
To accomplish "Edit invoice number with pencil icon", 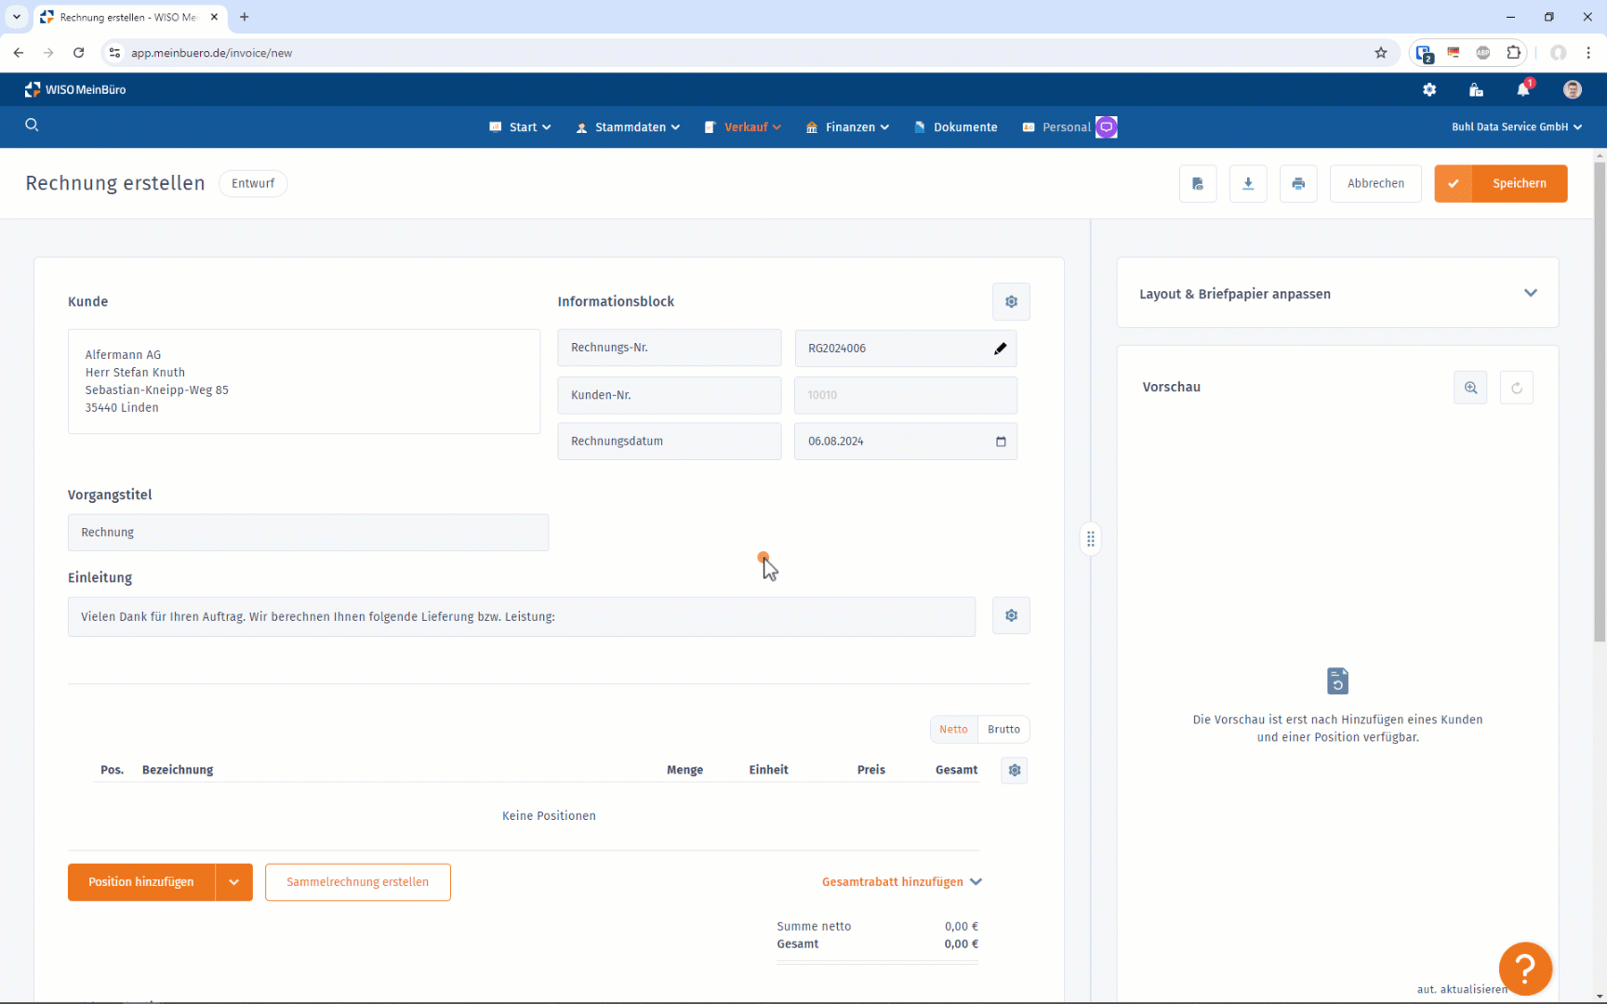I will coord(1000,349).
